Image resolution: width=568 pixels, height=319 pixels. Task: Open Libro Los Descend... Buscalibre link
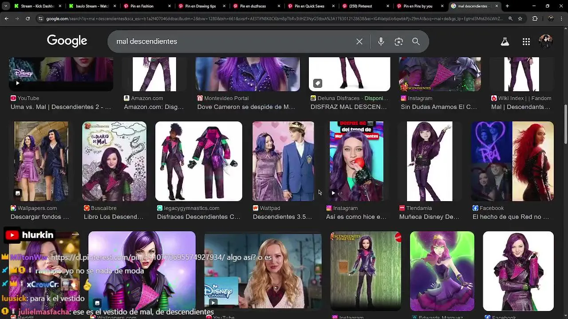[113, 217]
